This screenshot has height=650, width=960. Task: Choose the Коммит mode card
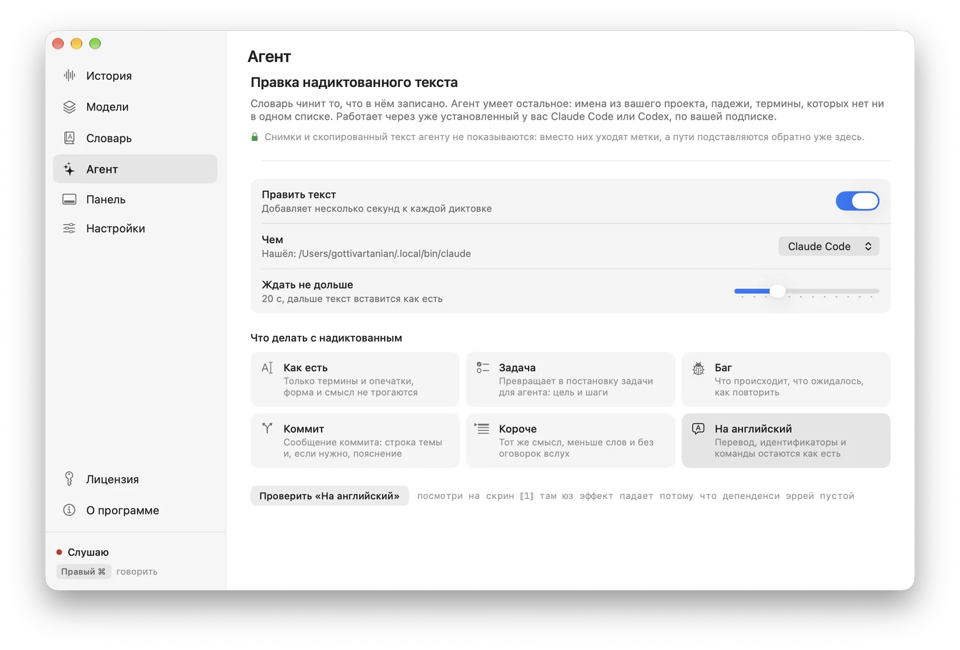pyautogui.click(x=355, y=440)
